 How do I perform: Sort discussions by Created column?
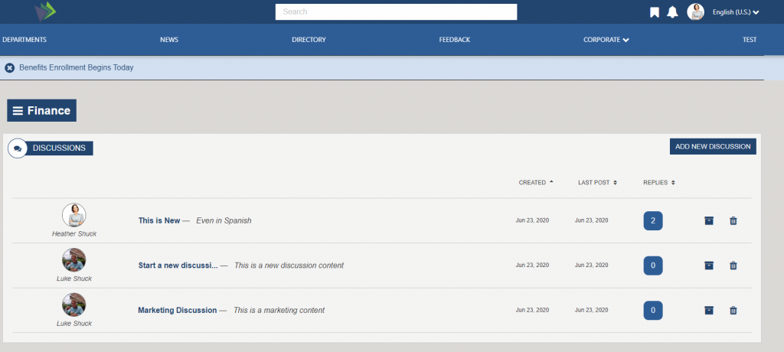click(x=536, y=183)
